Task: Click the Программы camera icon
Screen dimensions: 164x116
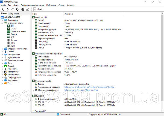Action: click(5, 72)
